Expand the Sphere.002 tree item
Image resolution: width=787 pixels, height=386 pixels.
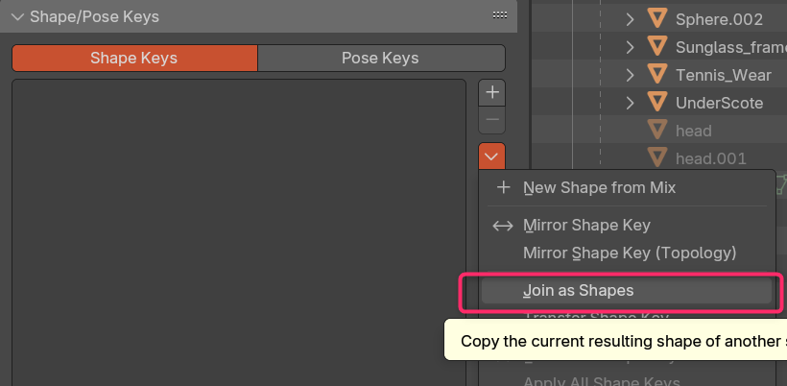(x=630, y=19)
